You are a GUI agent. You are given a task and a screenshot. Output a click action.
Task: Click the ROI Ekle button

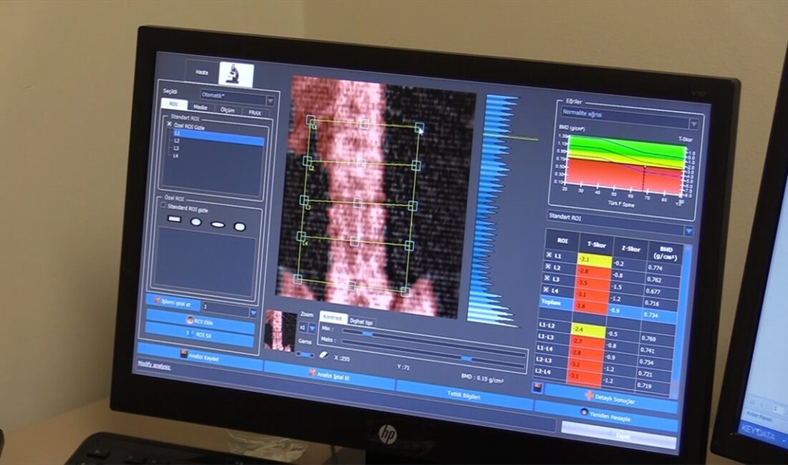pos(200,321)
